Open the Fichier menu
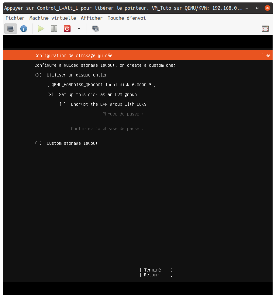This screenshot has width=276, height=298. [x=15, y=18]
